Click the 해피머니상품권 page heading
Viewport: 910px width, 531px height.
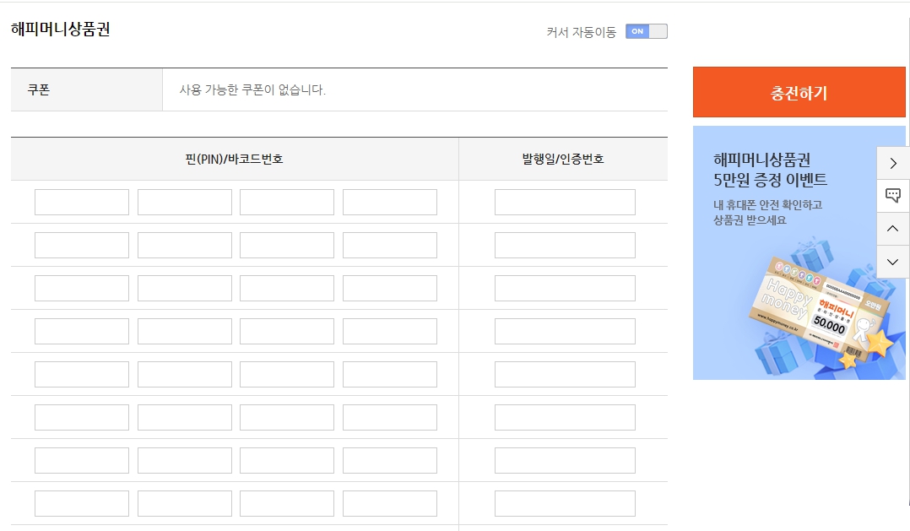[x=61, y=29]
